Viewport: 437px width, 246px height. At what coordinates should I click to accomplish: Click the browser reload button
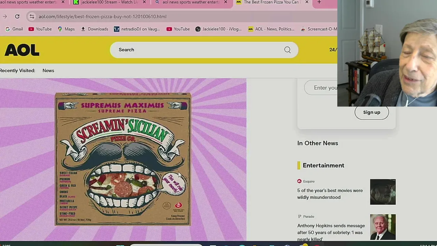[x=17, y=16]
